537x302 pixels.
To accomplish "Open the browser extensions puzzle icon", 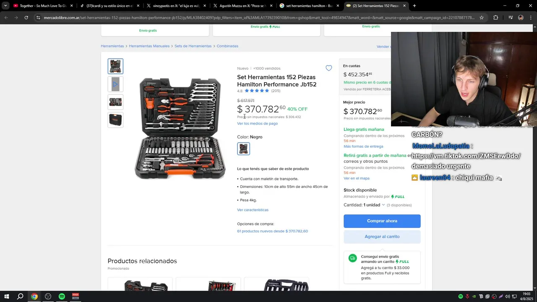I will [496, 18].
